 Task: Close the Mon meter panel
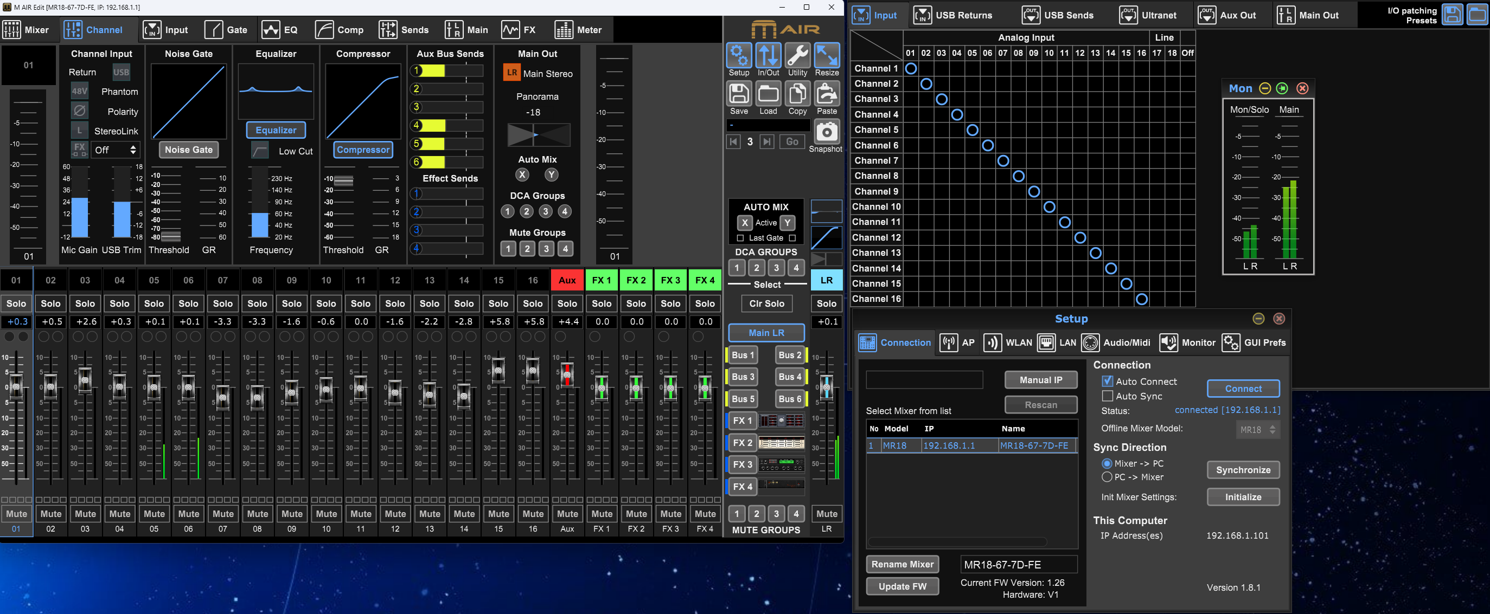point(1302,88)
